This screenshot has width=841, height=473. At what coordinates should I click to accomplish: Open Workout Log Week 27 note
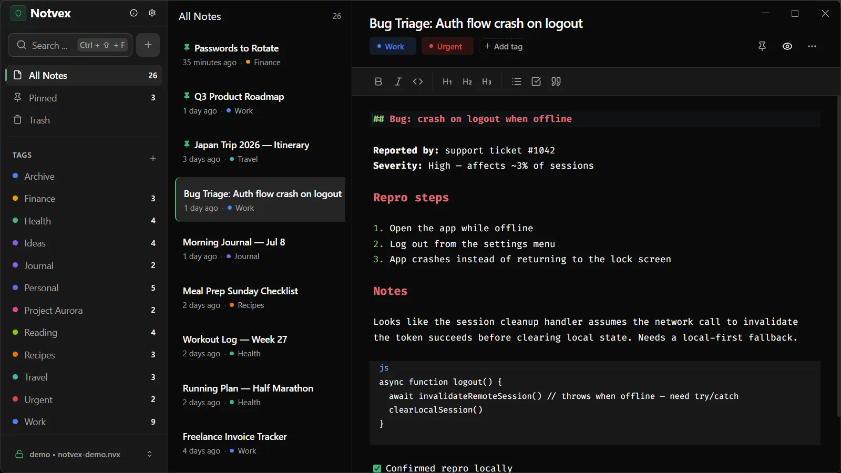tap(260, 346)
